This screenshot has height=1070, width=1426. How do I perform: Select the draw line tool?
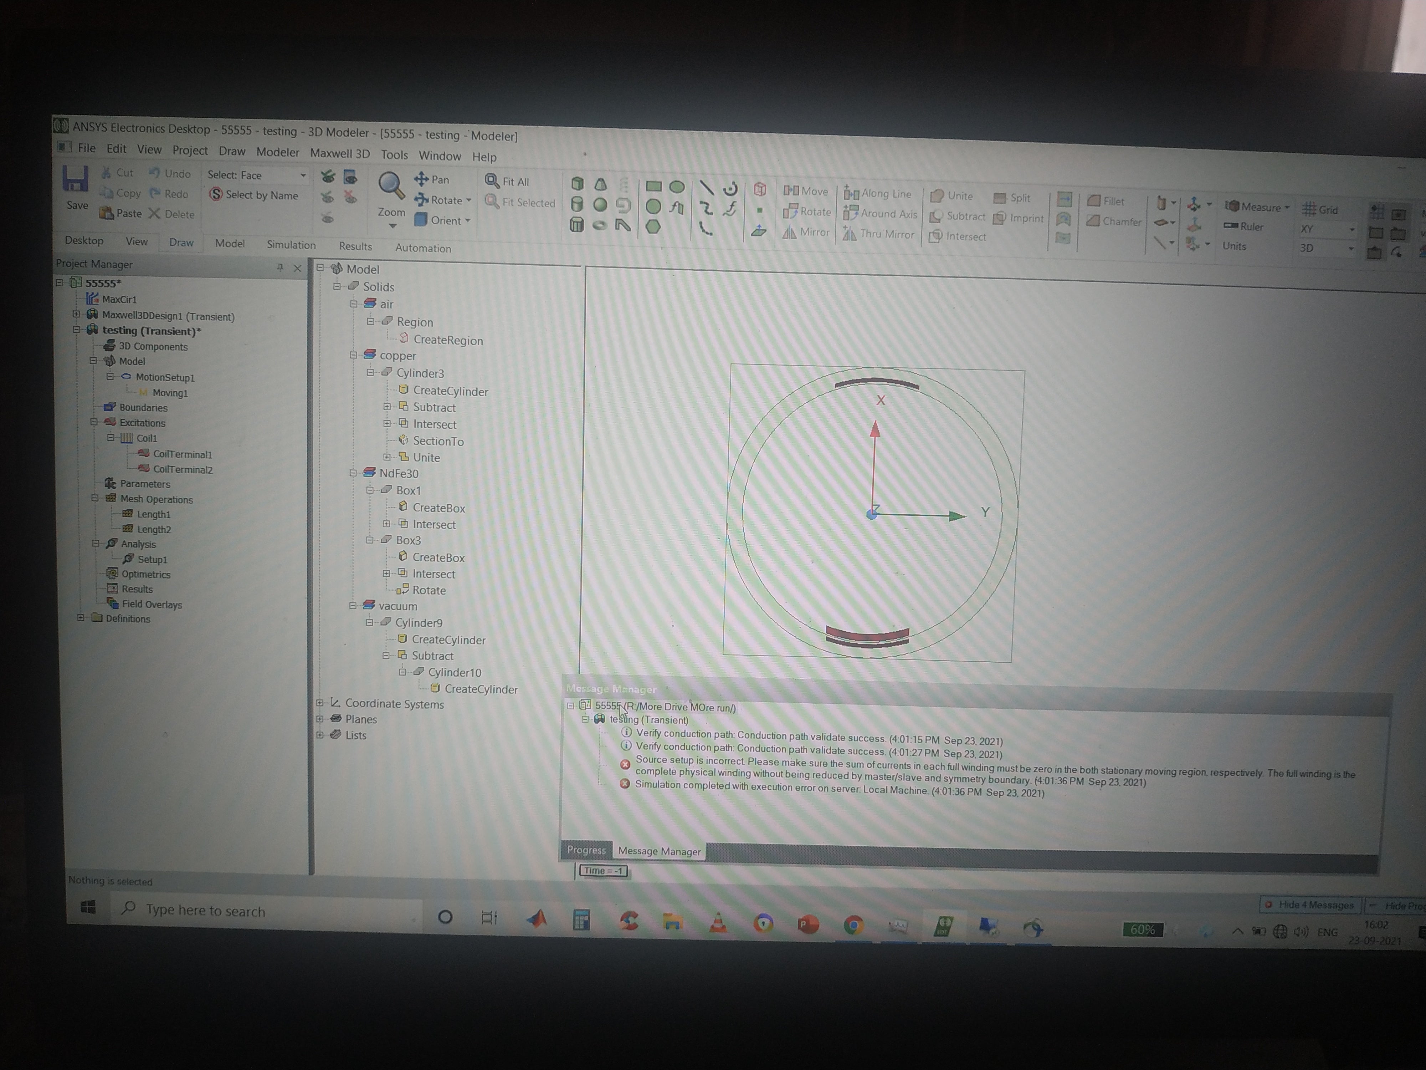[707, 188]
